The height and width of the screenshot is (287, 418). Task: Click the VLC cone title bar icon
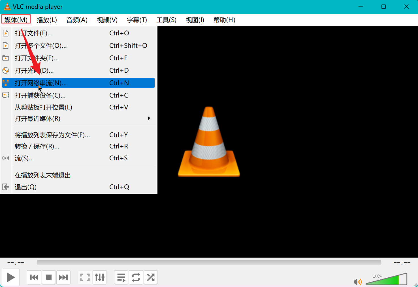click(7, 7)
